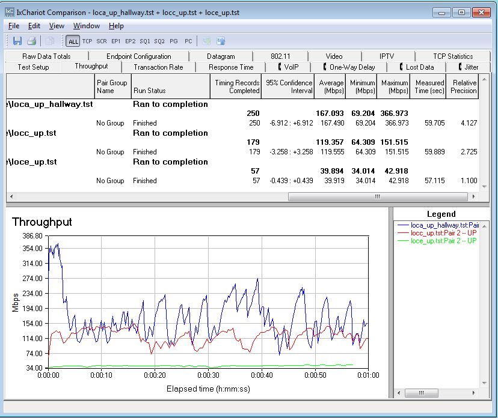The width and height of the screenshot is (498, 418).
Task: Switch to the 802.11 tab
Action: (x=280, y=56)
